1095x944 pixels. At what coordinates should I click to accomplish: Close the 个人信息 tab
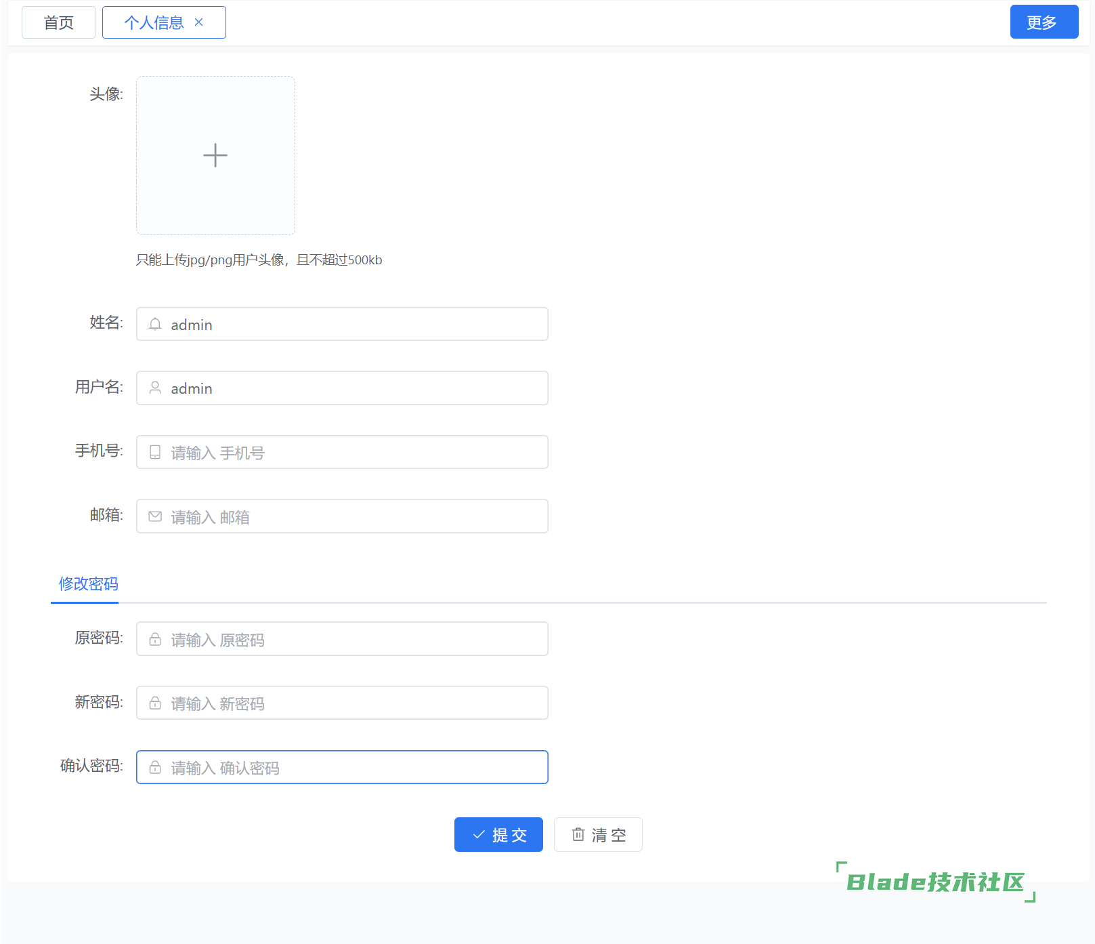(199, 22)
